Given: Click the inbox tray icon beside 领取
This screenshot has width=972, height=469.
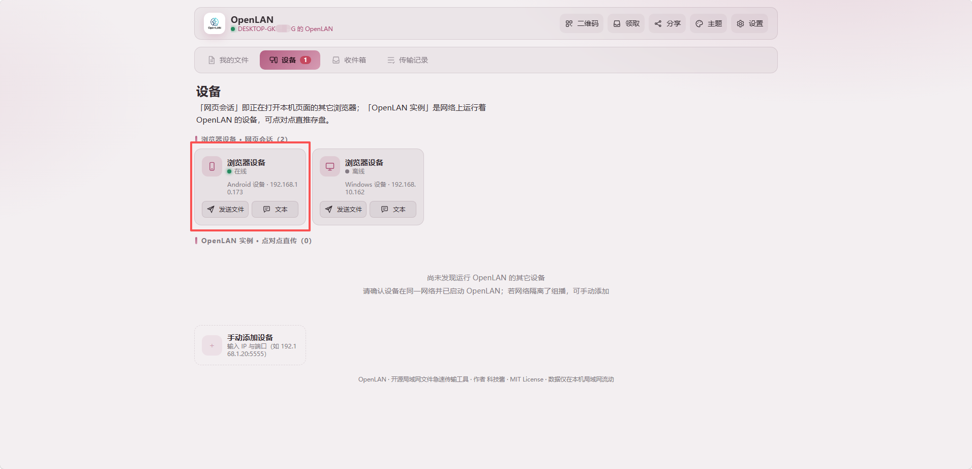Looking at the screenshot, I should point(617,23).
